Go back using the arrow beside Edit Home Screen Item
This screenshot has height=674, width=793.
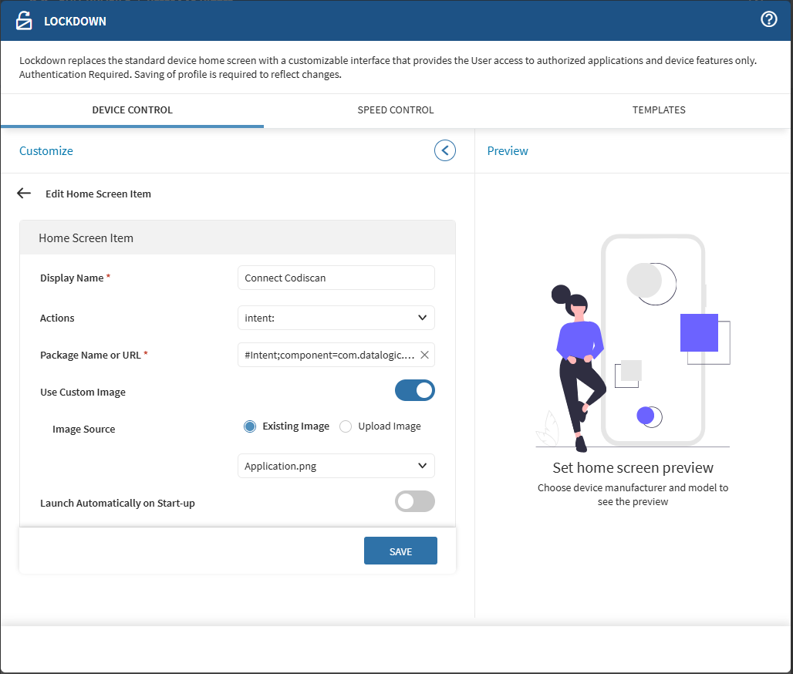[x=24, y=194]
